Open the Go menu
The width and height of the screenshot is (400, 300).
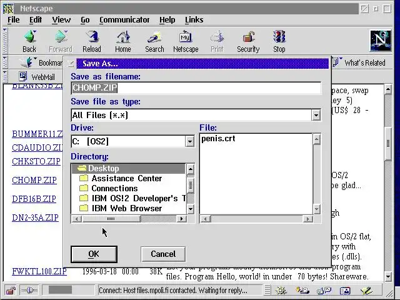click(85, 20)
